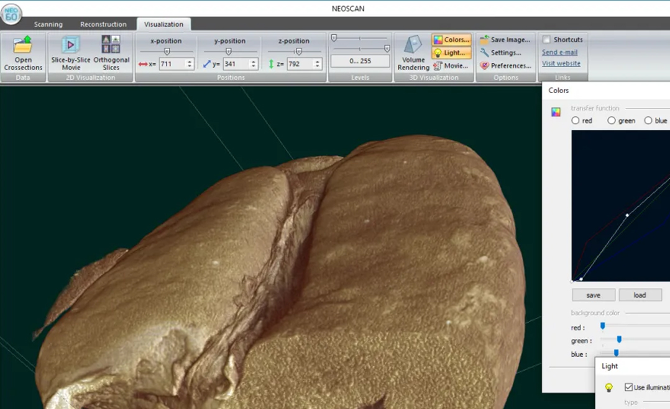Activate Volume Rendering mode

click(x=413, y=46)
